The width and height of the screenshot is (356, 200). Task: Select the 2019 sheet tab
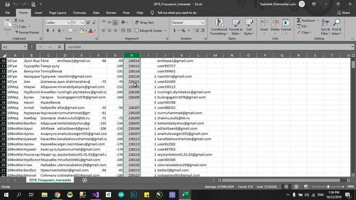click(50, 180)
